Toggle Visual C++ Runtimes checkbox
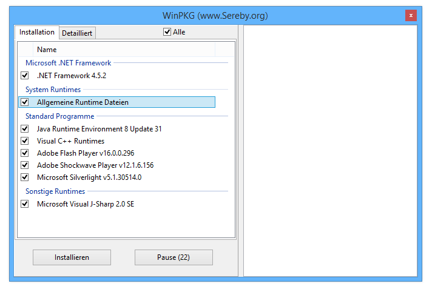The image size is (435, 298). click(25, 141)
